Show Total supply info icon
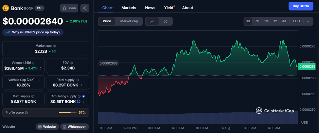Image resolution: width=319 pixels, height=133 pixels. click(77, 80)
